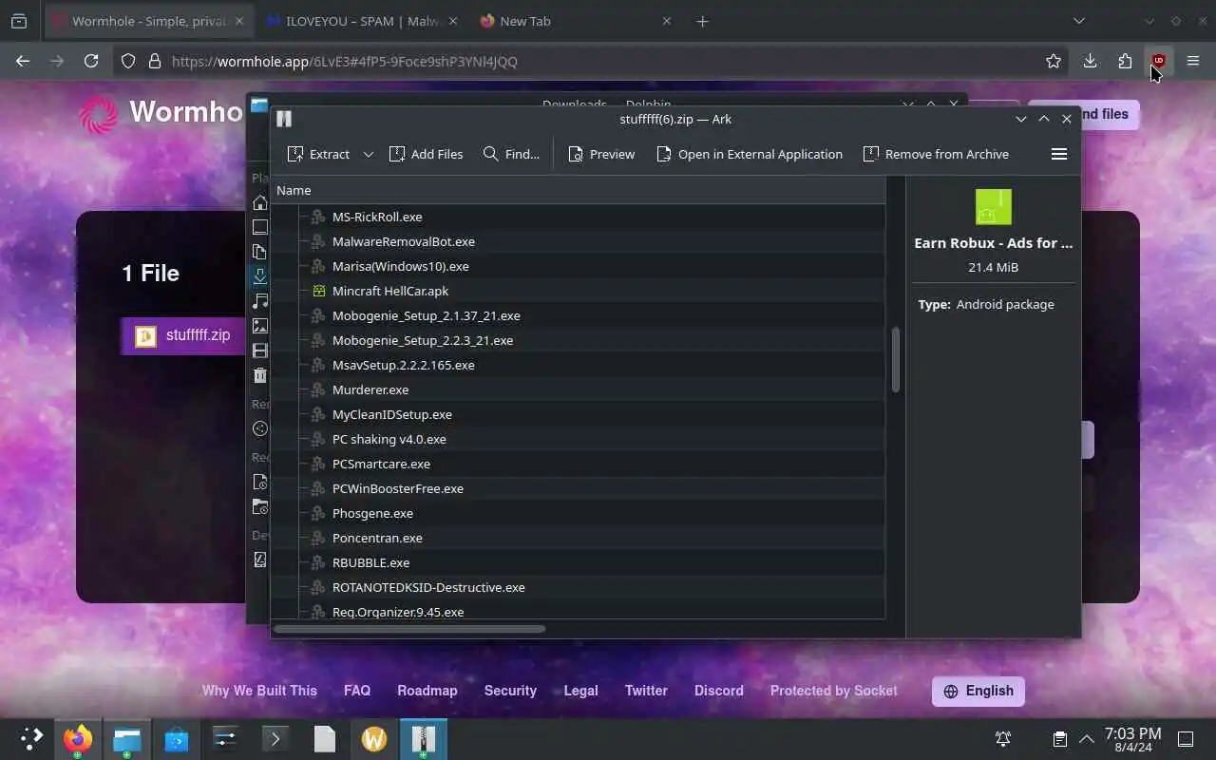Image resolution: width=1216 pixels, height=760 pixels.
Task: Open Firefox downloads panel
Action: pos(1090,61)
